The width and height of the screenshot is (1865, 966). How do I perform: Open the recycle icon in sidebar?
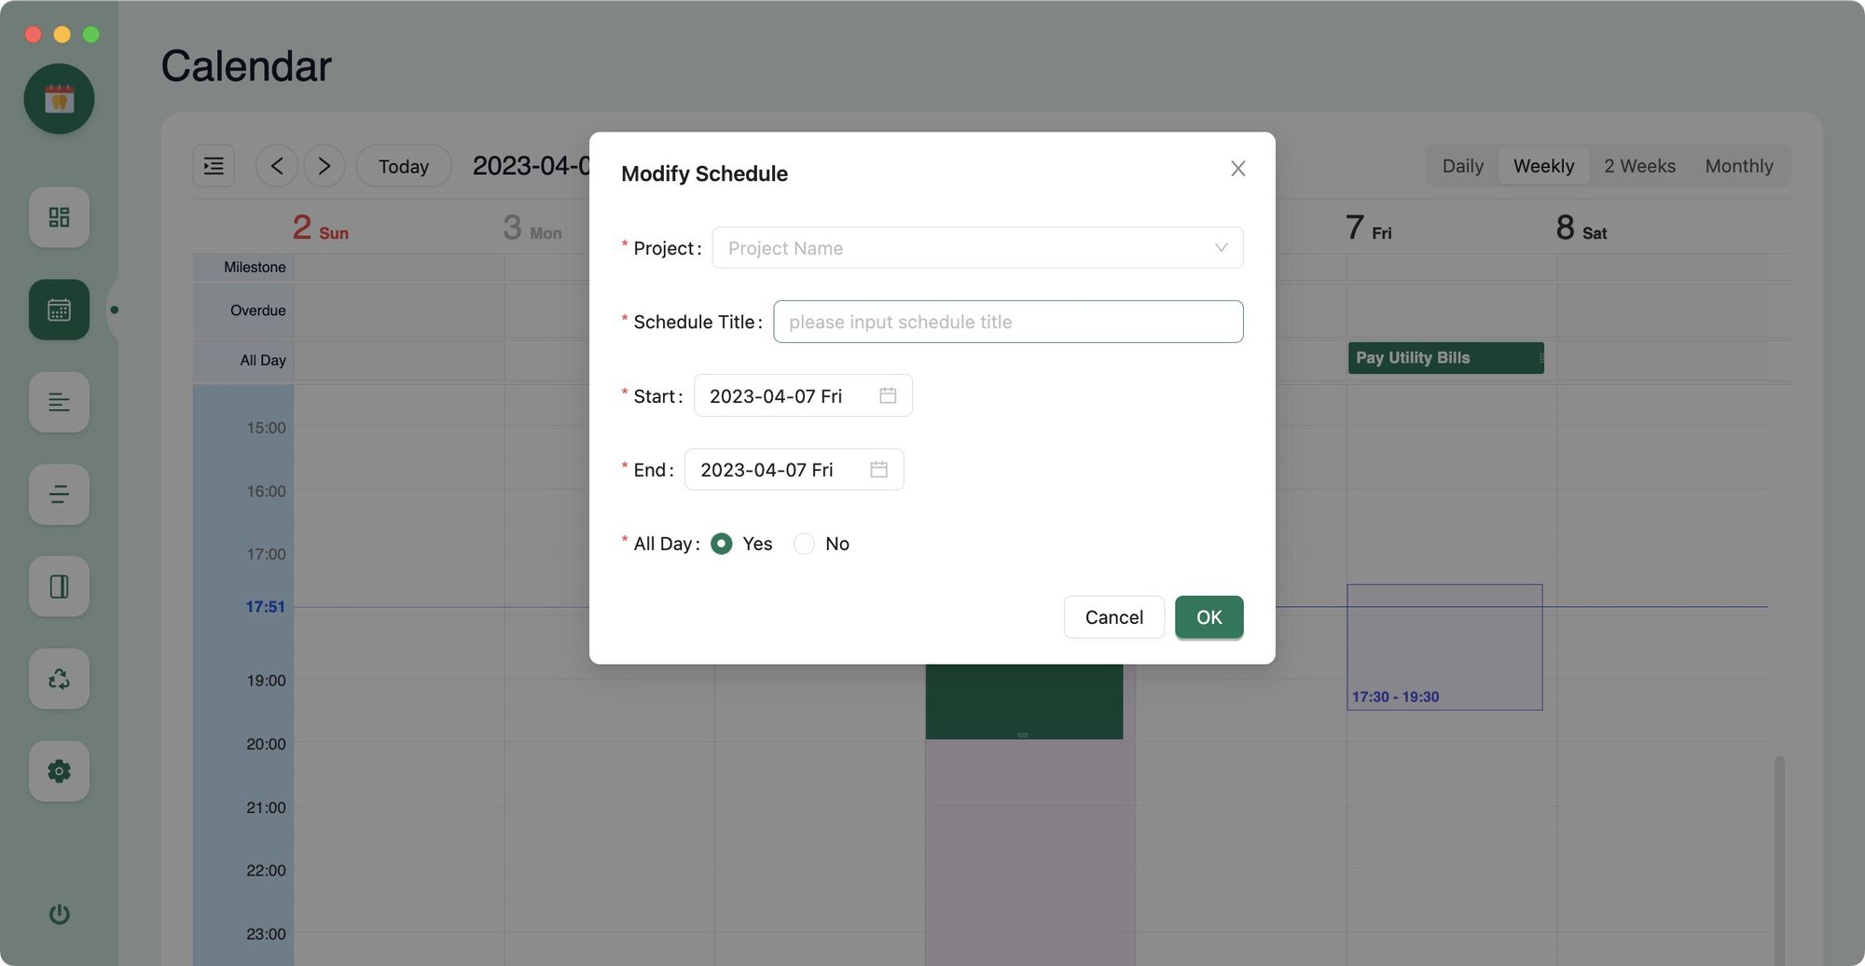click(x=59, y=679)
